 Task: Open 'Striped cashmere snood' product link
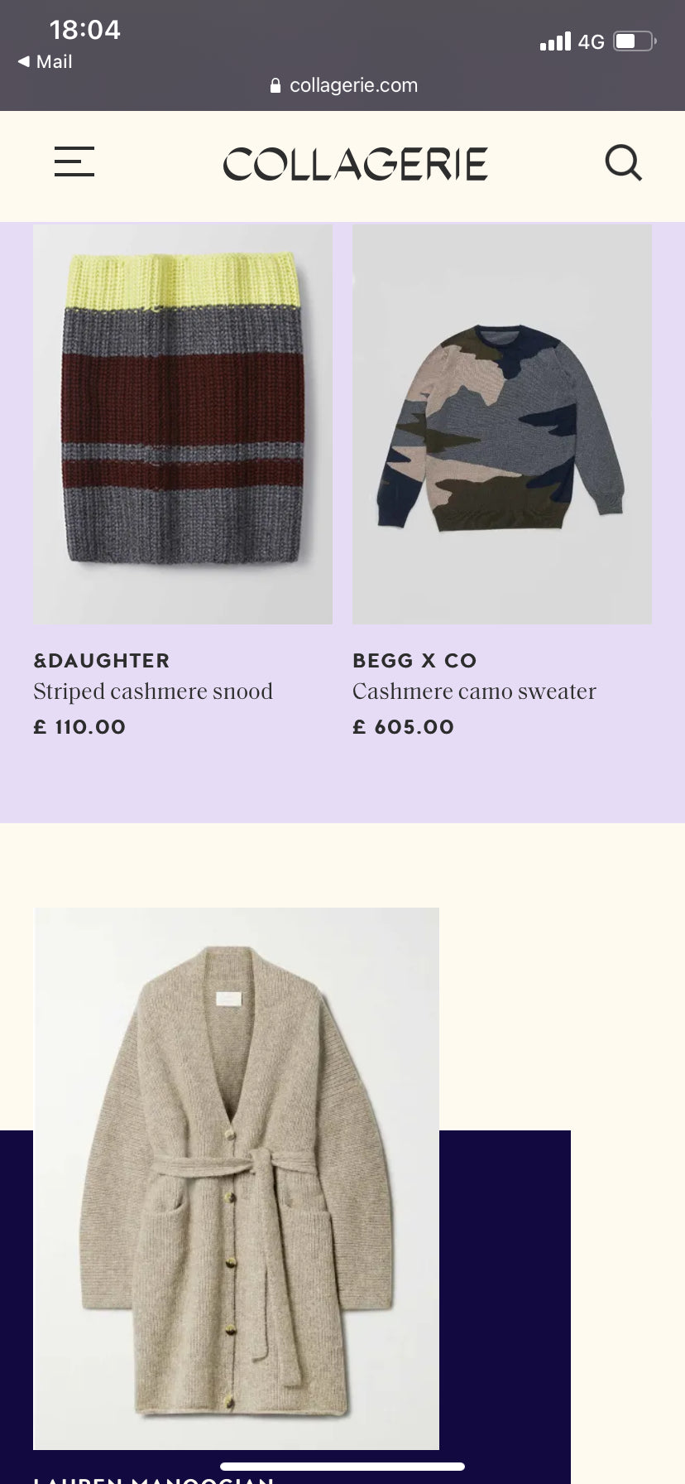click(x=153, y=691)
